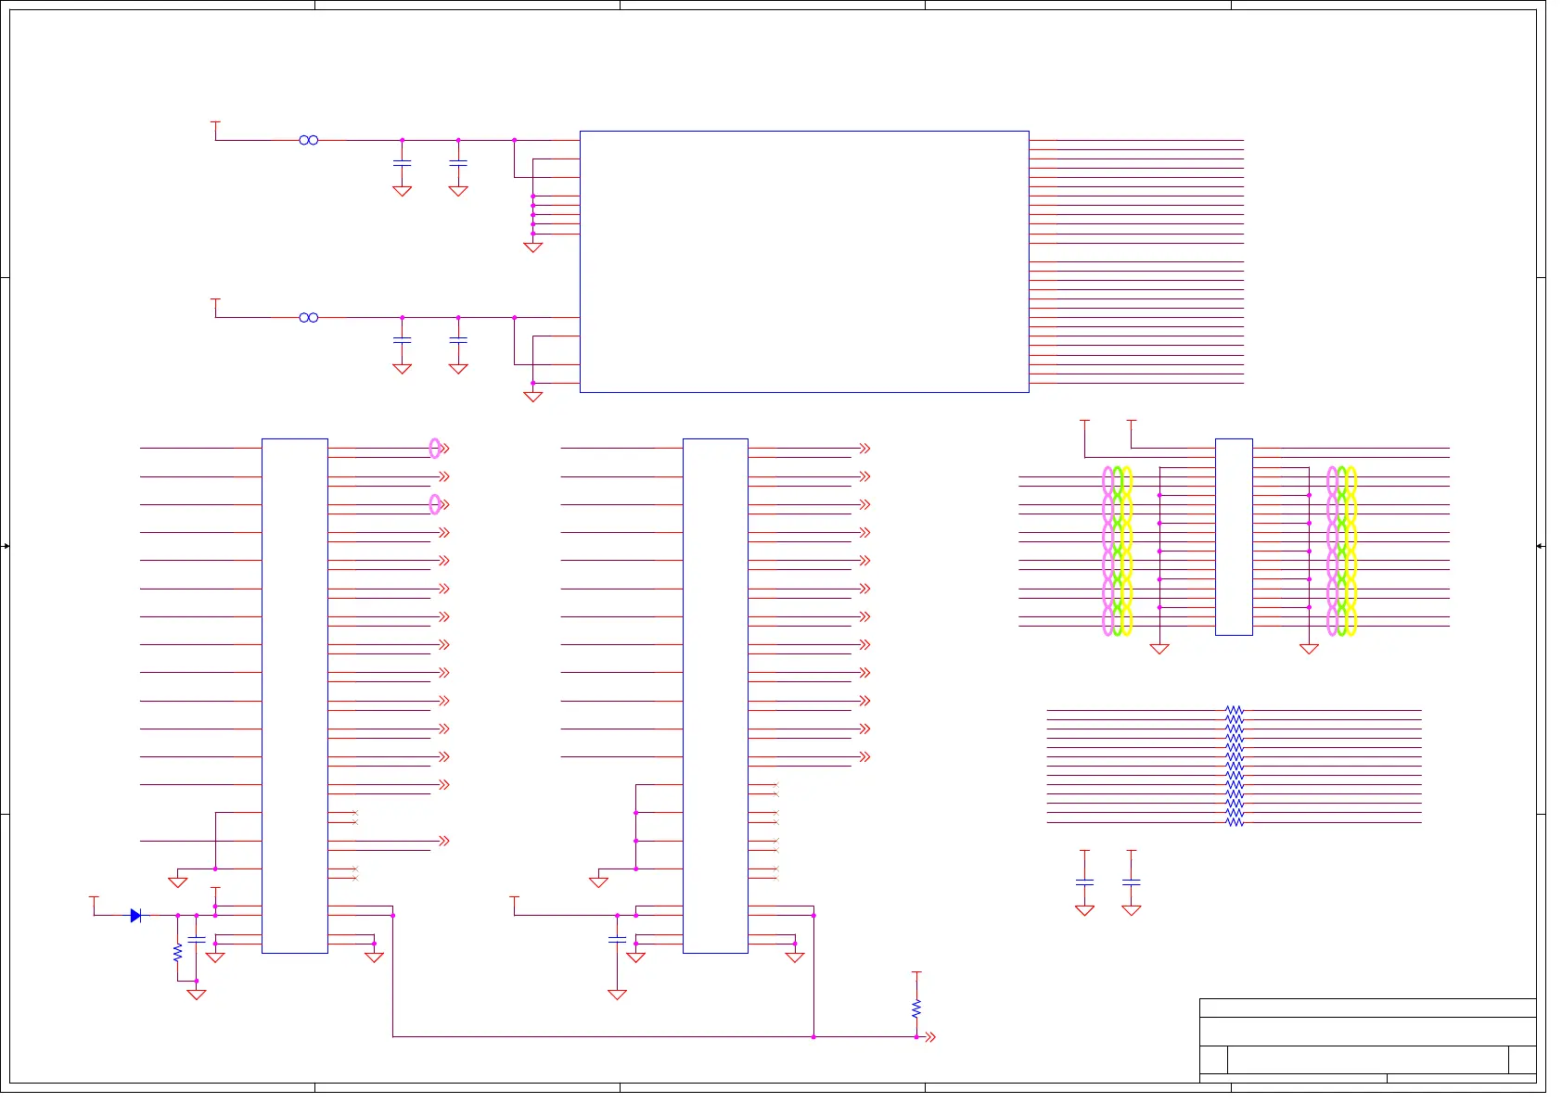Click the title block in the sheet corner
1562x1103 pixels.
[x=1368, y=1040]
